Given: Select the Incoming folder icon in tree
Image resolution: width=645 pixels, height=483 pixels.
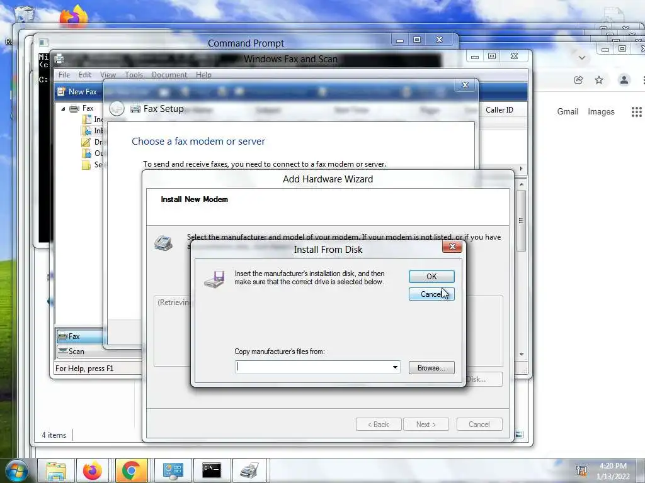Looking at the screenshot, I should click(x=86, y=119).
